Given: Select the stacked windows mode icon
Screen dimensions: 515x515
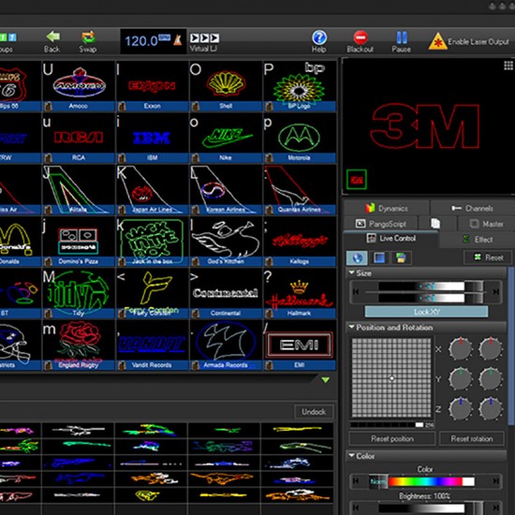Looking at the screenshot, I should point(401,257).
